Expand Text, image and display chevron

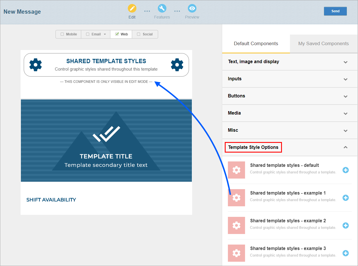(345, 62)
